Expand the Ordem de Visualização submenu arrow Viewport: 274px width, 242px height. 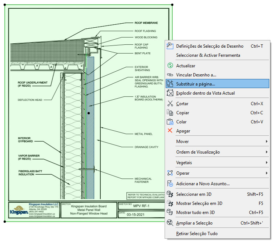pyautogui.click(x=267, y=152)
